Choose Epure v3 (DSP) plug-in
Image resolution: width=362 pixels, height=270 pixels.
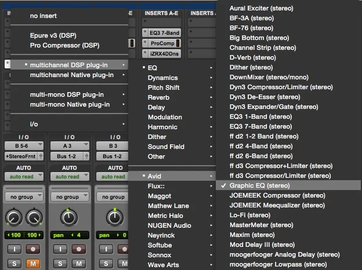[x=69, y=35]
